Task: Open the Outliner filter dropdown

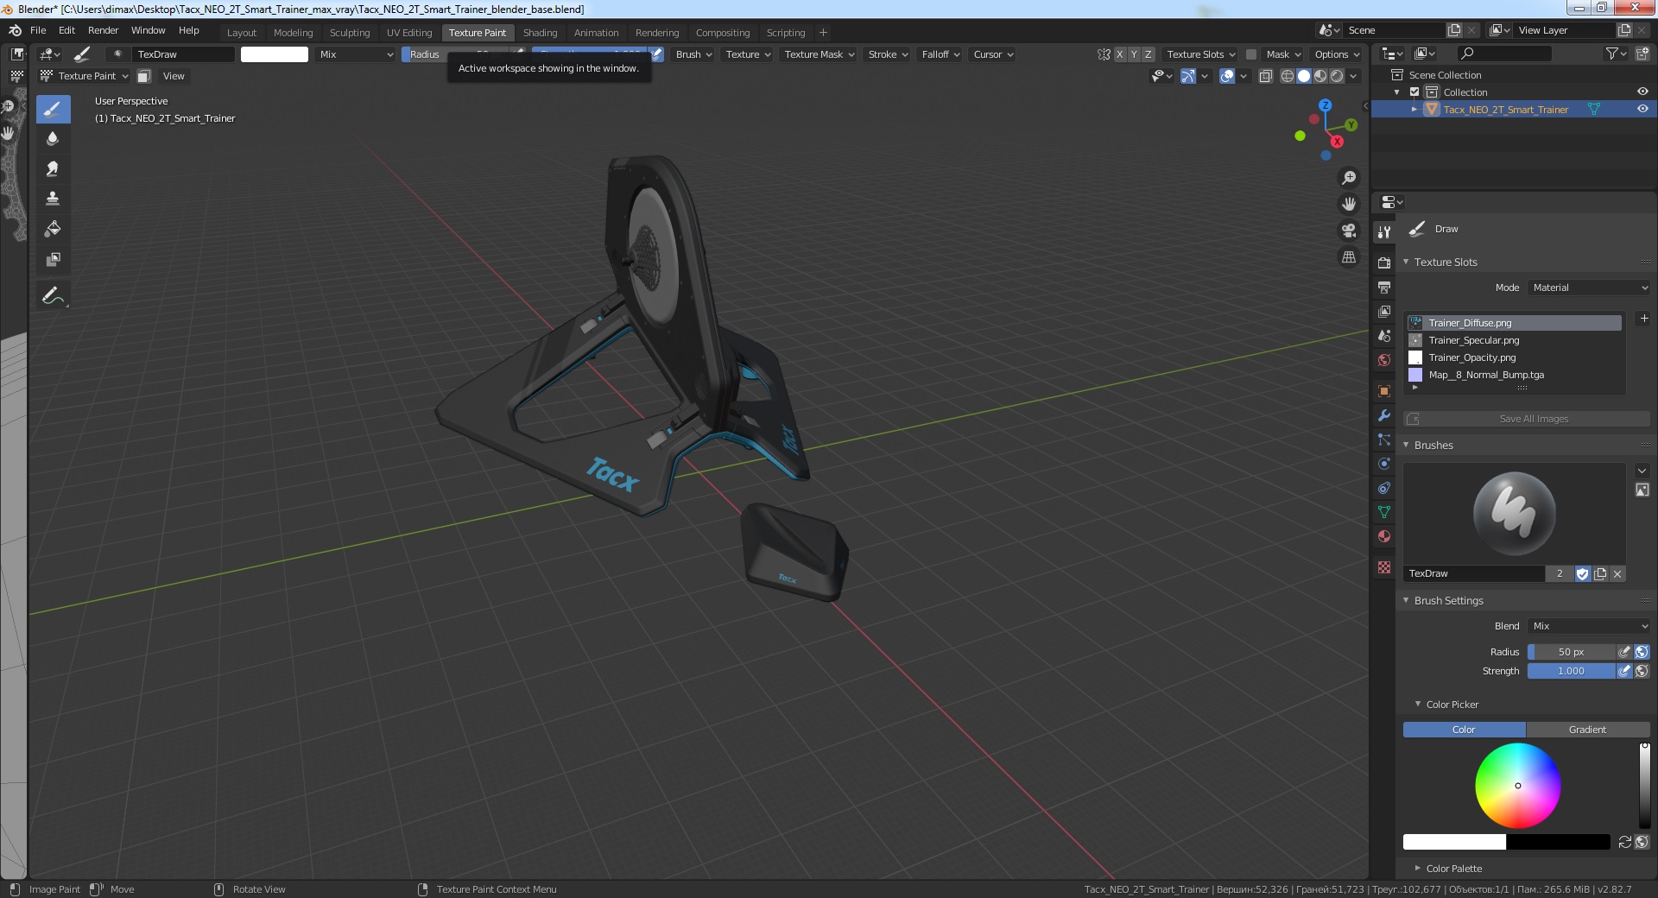Action: click(1616, 54)
